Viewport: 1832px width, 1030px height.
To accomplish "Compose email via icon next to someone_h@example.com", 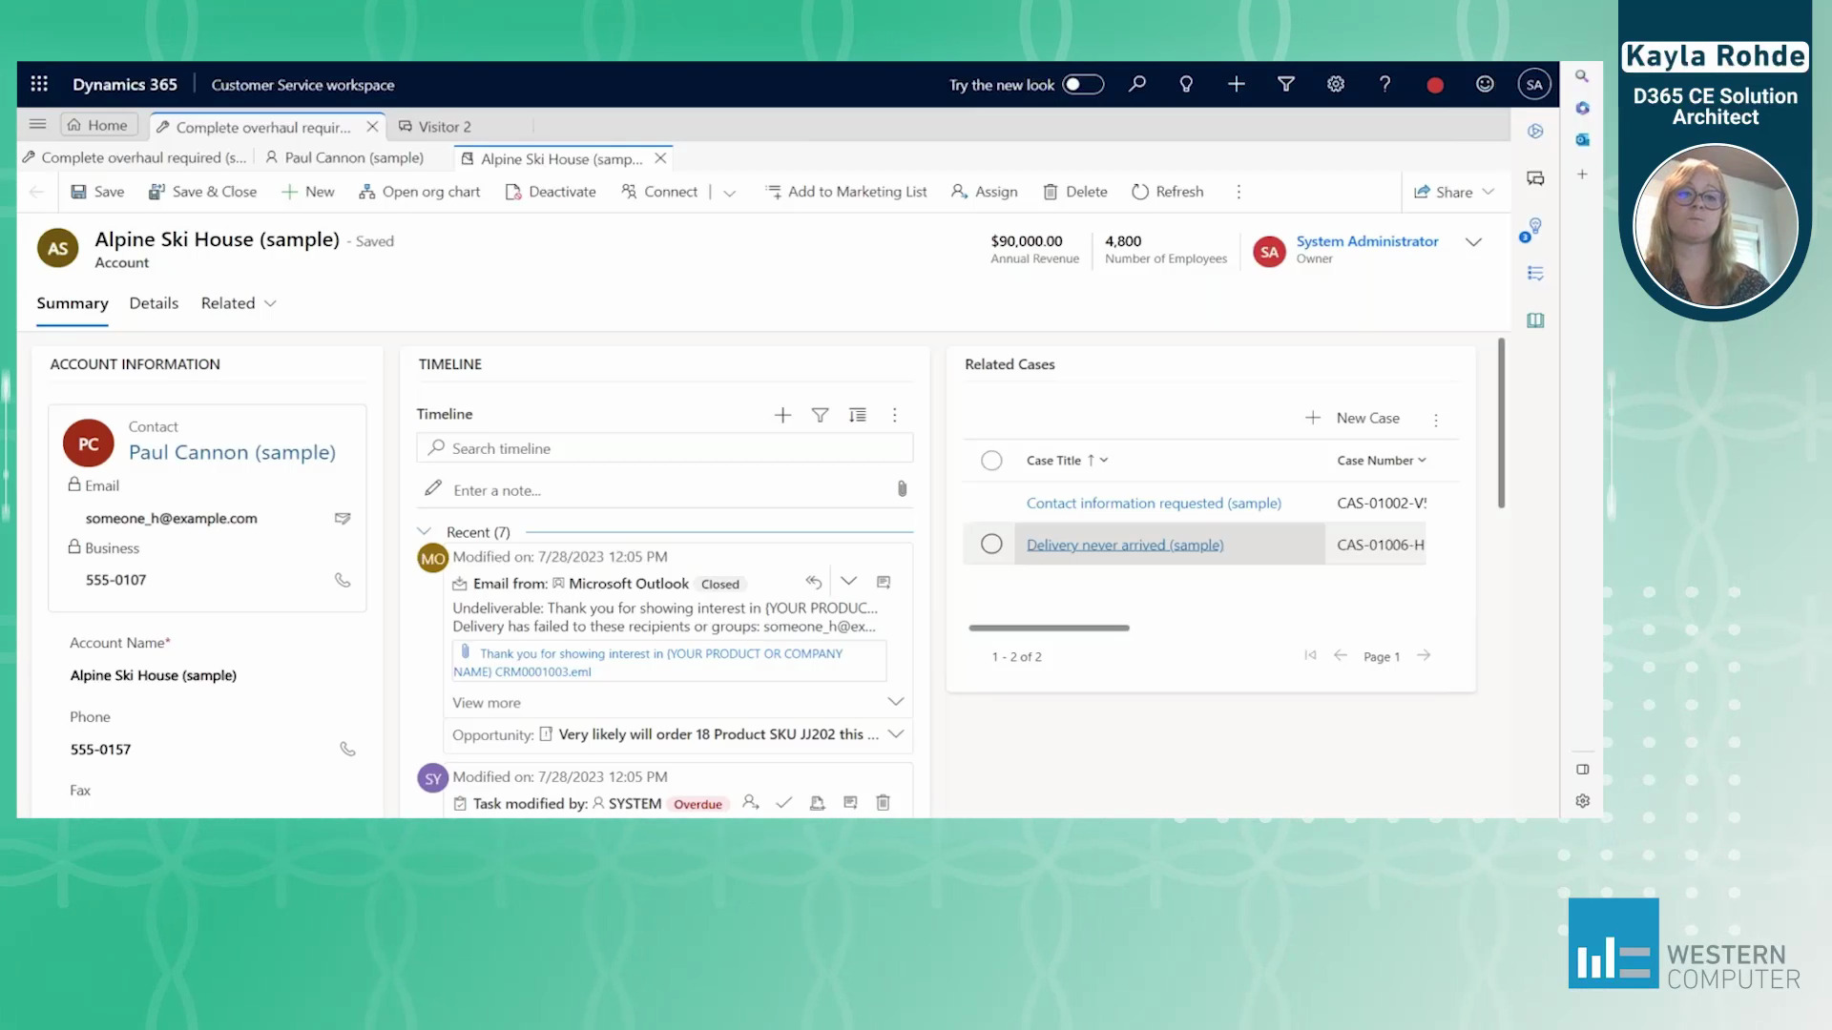I will pyautogui.click(x=343, y=518).
